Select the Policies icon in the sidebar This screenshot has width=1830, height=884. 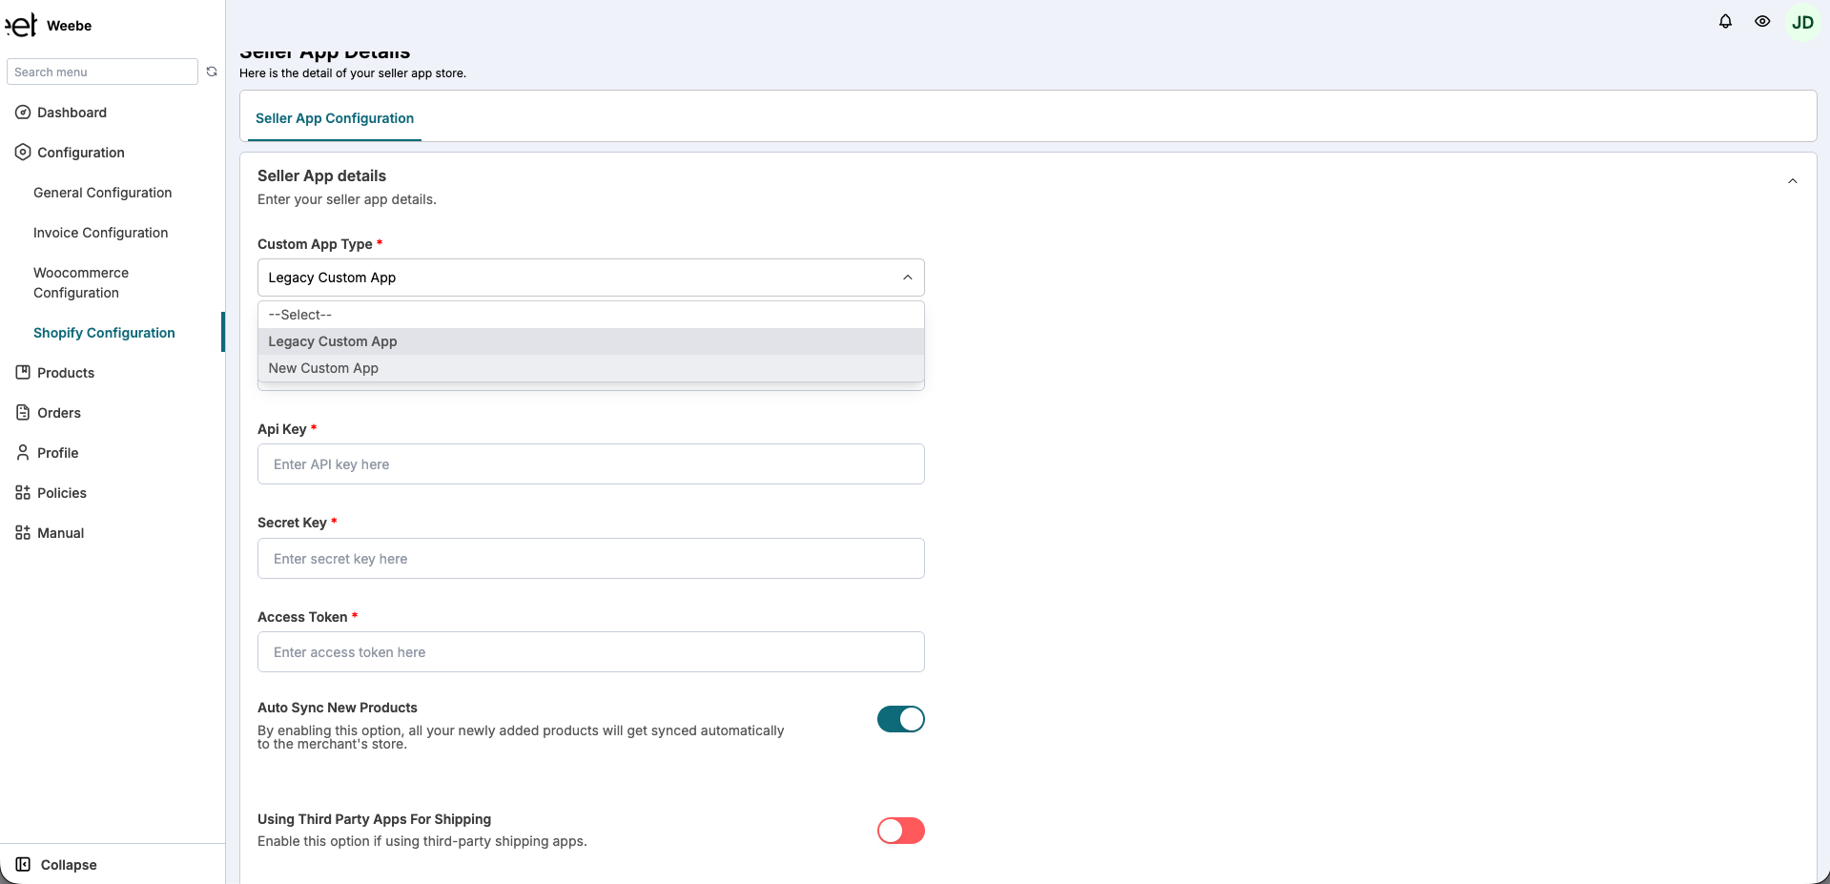coord(22,492)
